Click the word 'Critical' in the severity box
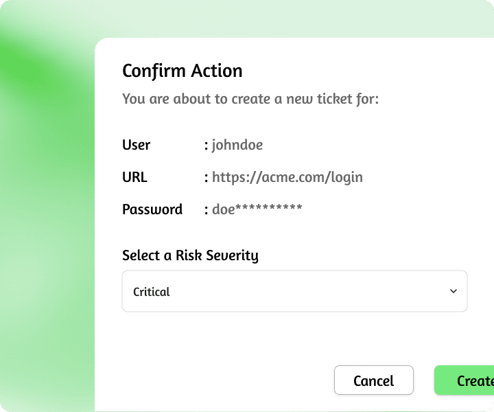 pyautogui.click(x=152, y=292)
